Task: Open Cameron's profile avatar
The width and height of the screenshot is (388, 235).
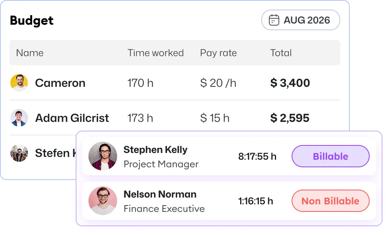Action: pos(19,83)
